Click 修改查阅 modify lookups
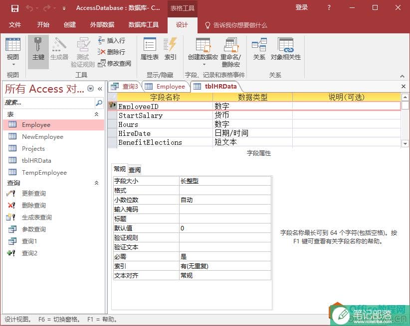The width and height of the screenshot is (410, 326). (114, 63)
